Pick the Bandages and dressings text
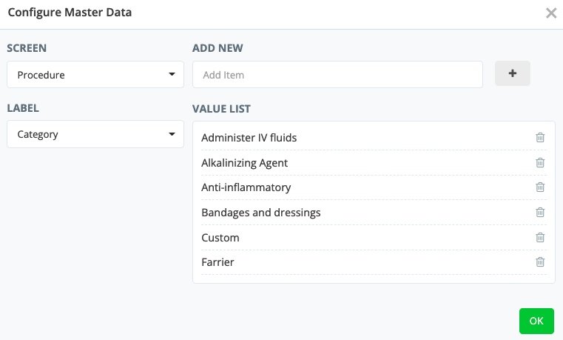 [x=260, y=213]
